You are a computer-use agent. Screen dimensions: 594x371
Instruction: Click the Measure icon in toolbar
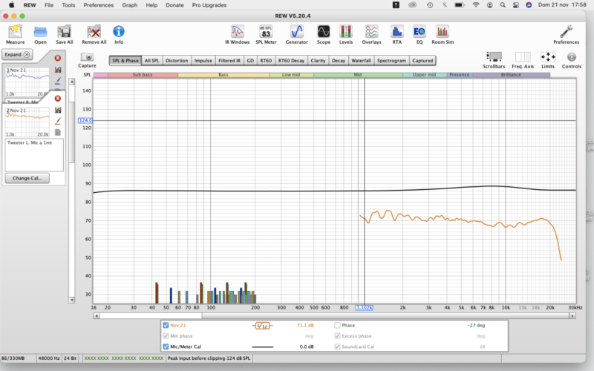pyautogui.click(x=15, y=32)
